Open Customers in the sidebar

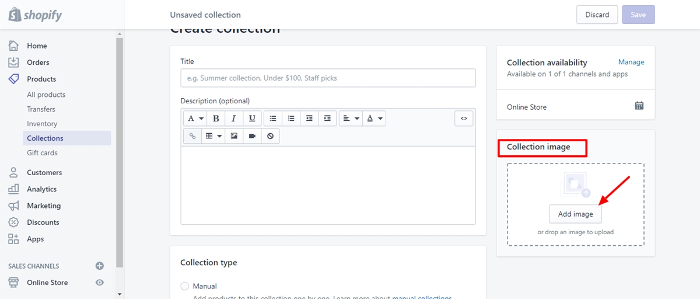point(44,172)
